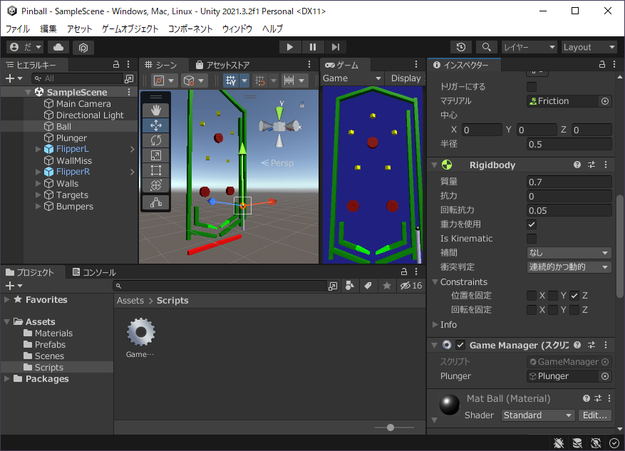Open Rigidbody preset settings icon
Image resolution: width=625 pixels, height=451 pixels.
592,165
